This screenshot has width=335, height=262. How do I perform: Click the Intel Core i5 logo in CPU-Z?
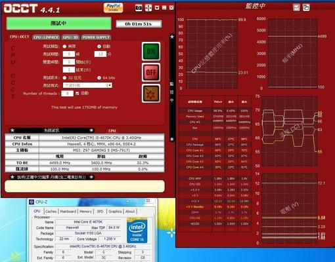(137, 231)
